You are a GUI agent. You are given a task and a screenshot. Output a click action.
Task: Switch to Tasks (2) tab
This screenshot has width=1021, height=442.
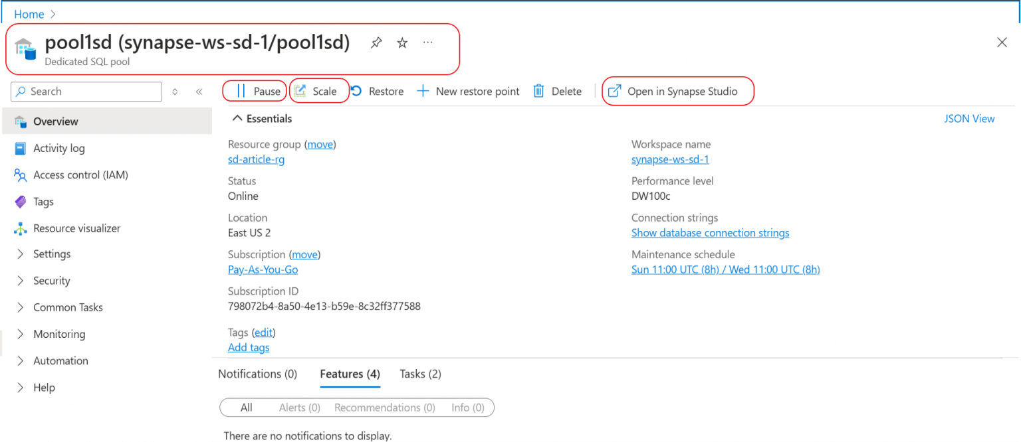pyautogui.click(x=420, y=374)
